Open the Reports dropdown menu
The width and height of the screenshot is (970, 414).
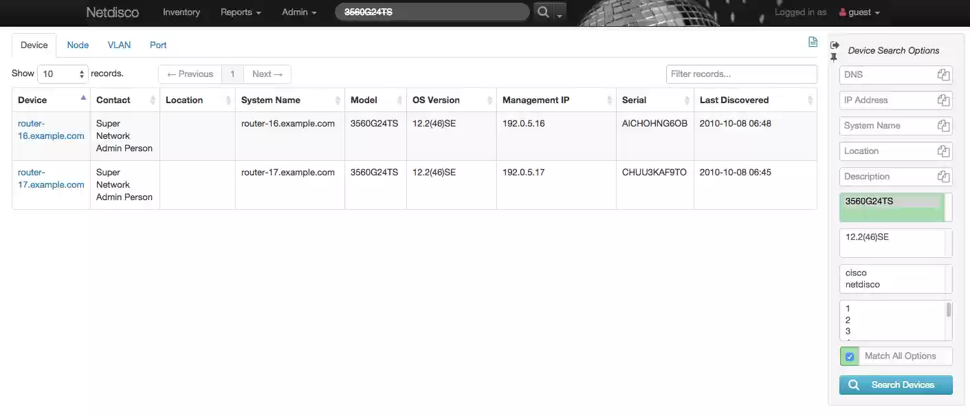(239, 12)
